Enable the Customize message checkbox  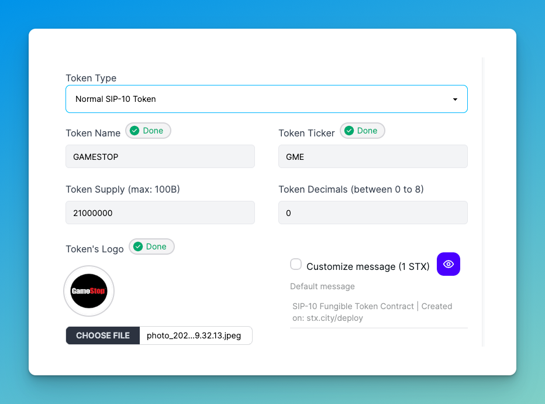(296, 264)
